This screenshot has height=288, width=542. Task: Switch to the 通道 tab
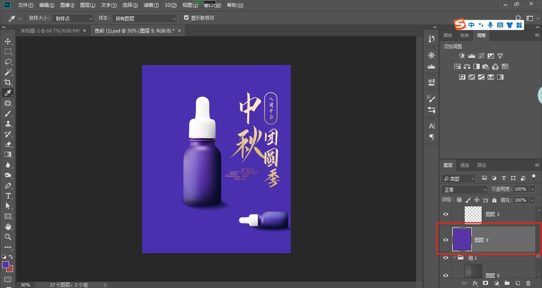[x=465, y=165]
